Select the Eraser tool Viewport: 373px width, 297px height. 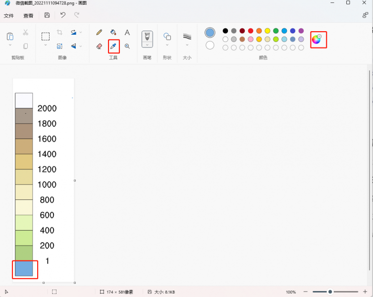(99, 46)
